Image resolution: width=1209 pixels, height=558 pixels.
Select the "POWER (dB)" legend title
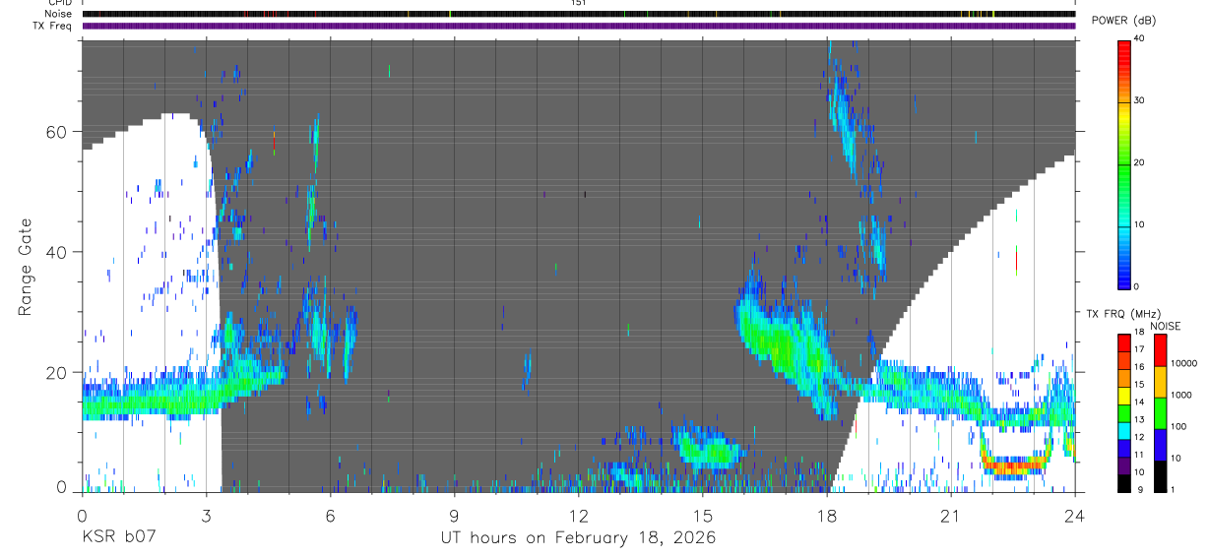coord(1123,21)
